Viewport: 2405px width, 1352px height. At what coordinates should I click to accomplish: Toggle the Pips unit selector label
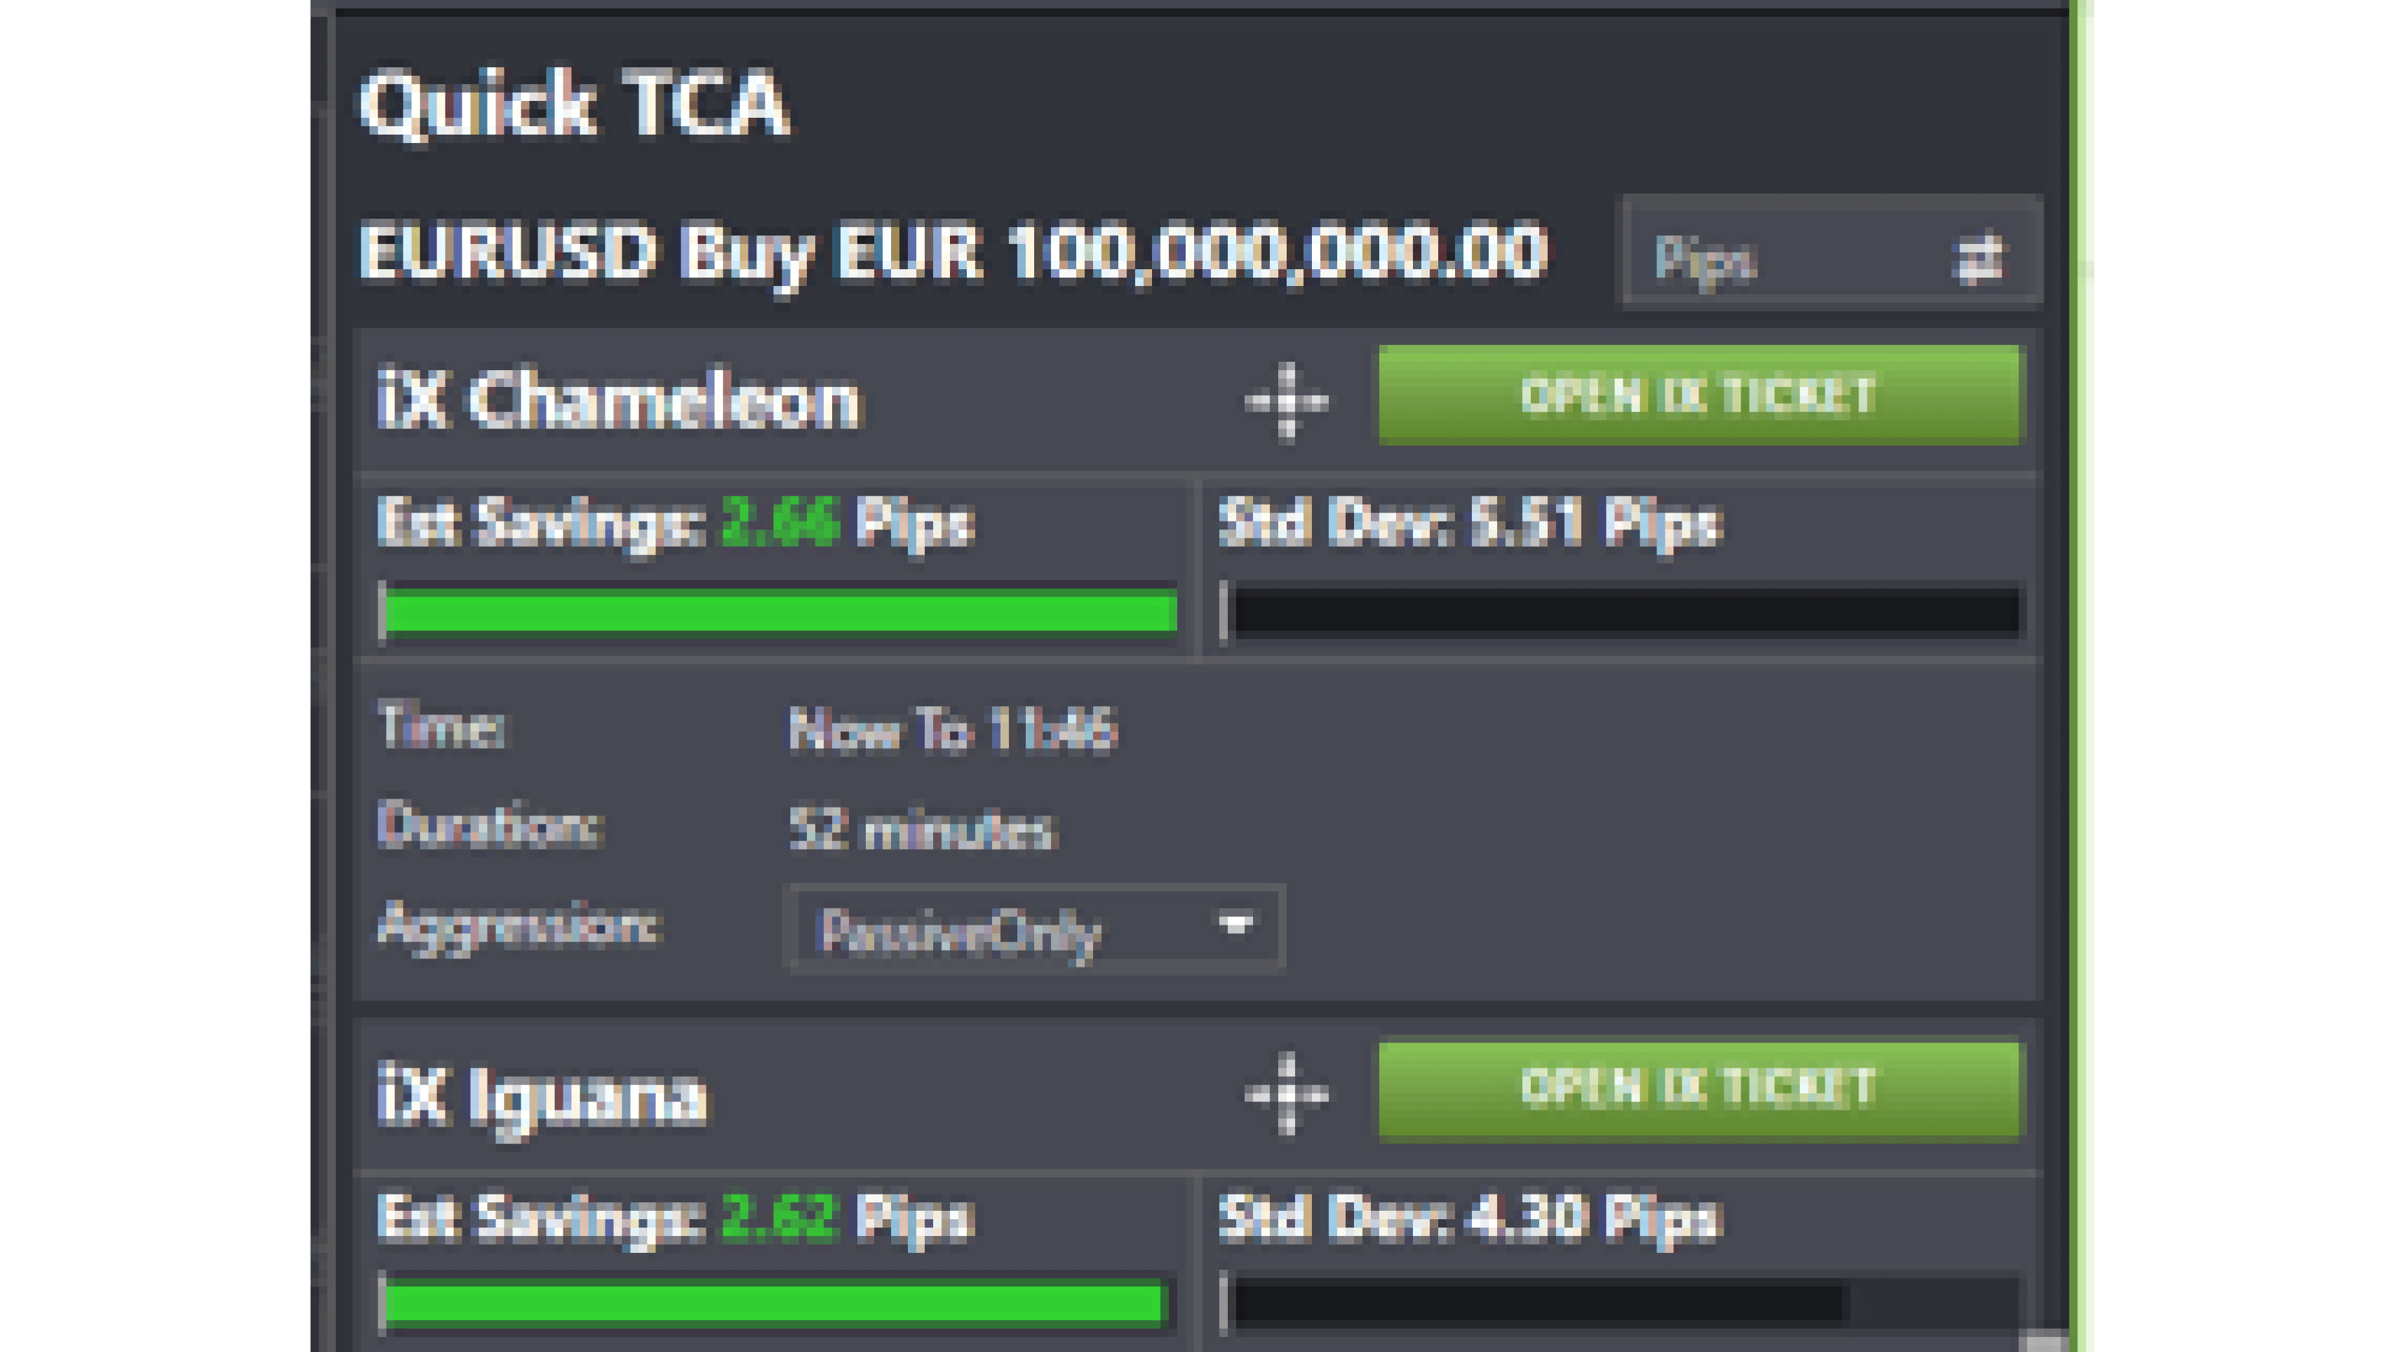[1706, 260]
